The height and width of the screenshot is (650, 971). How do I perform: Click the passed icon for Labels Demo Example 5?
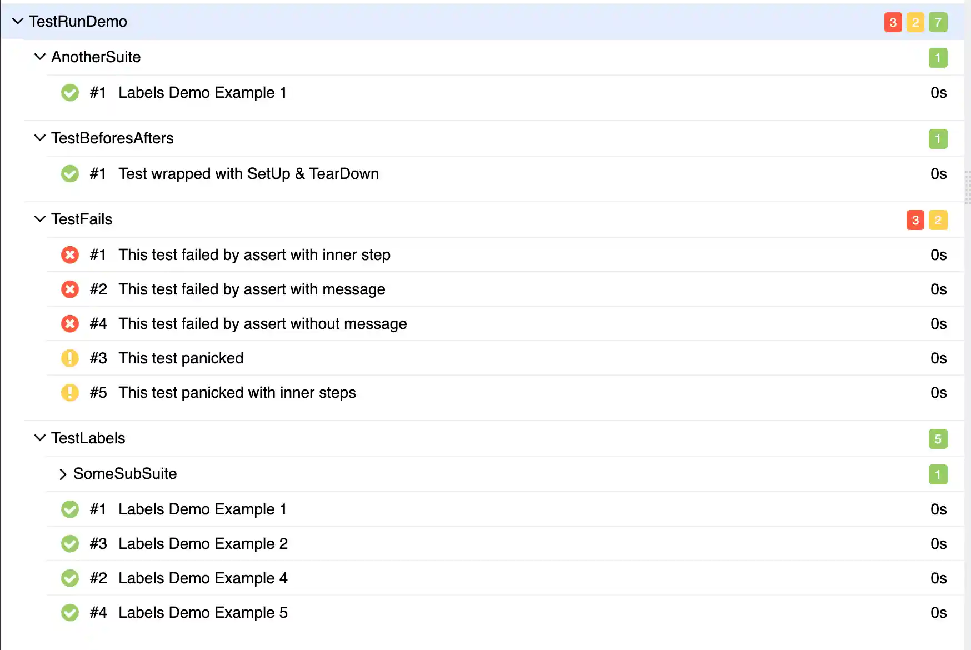[x=70, y=613]
